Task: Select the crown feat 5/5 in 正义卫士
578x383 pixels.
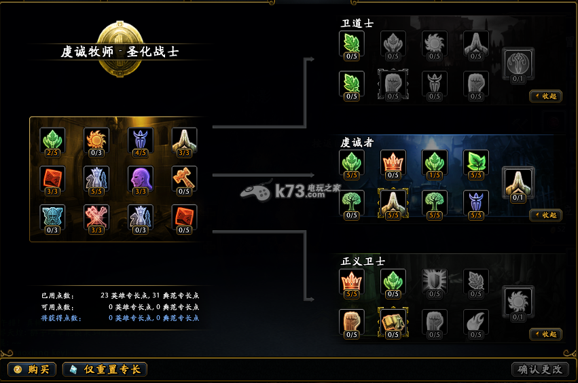Action: (352, 283)
